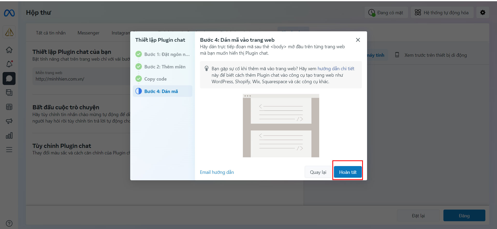Select step 'Bước 2: Thêm miền'
This screenshot has height=229, width=497.
tap(165, 67)
